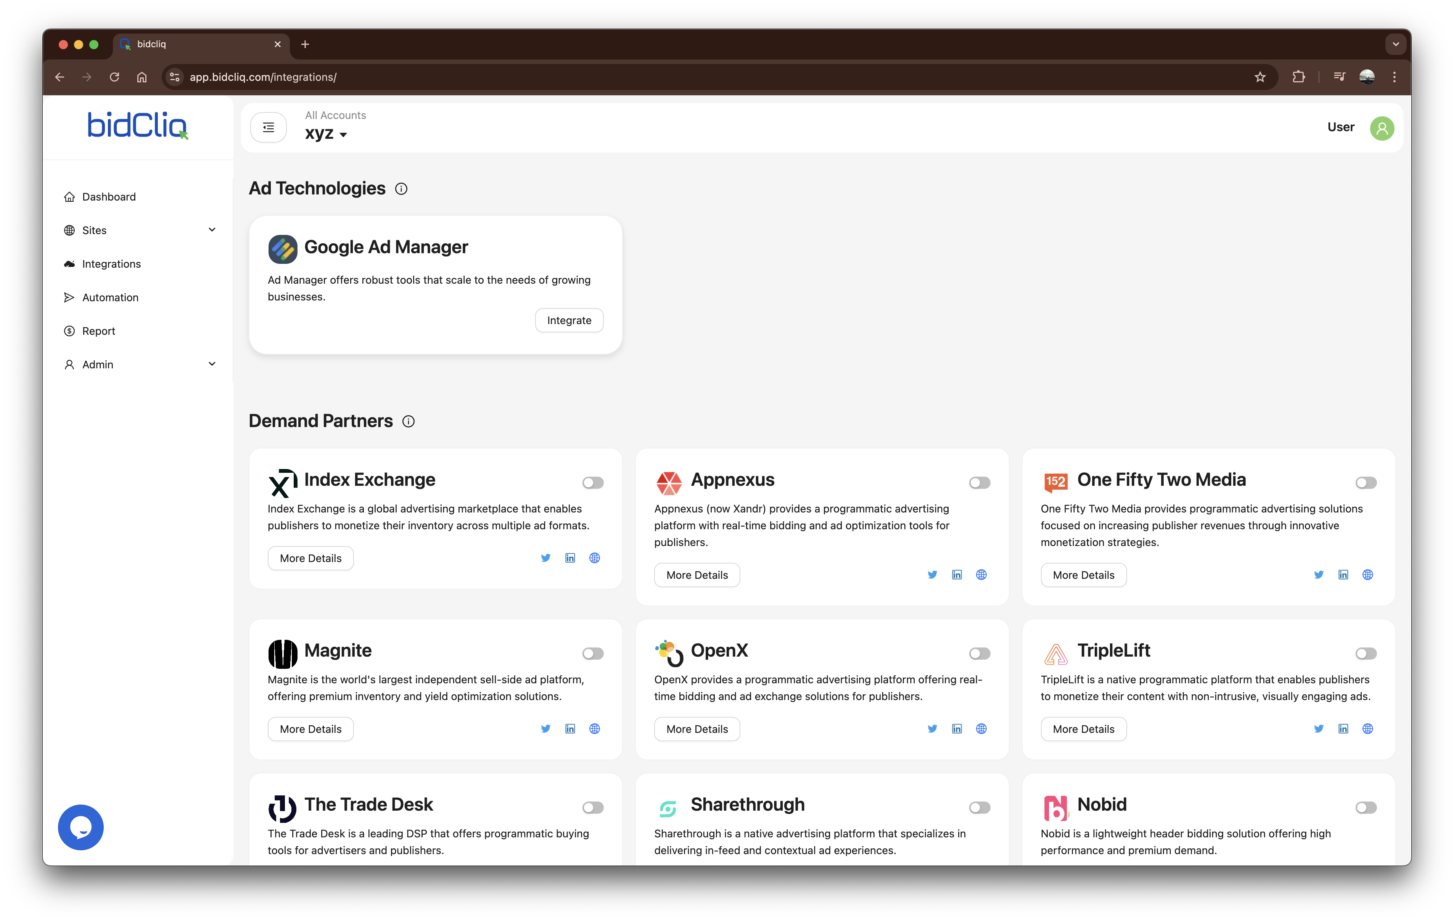Click the browser home button
1454x922 pixels.
pos(142,77)
